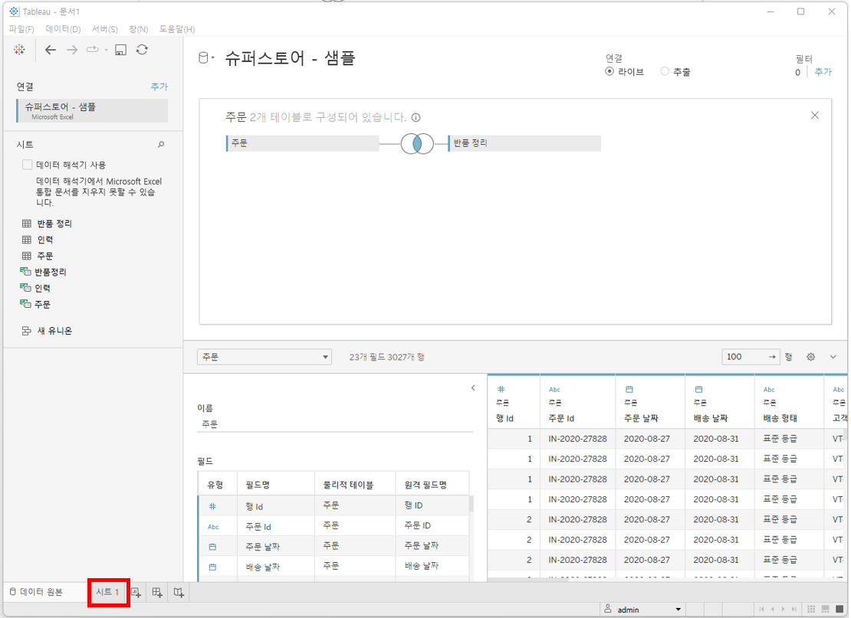Collapse the data grid with chevron
Viewport: 851px width, 618px height.
pyautogui.click(x=833, y=357)
